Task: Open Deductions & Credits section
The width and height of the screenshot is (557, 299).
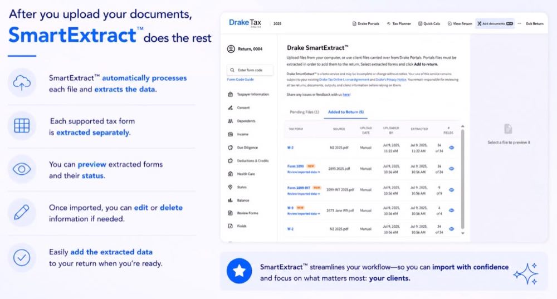Action: pyautogui.click(x=248, y=161)
